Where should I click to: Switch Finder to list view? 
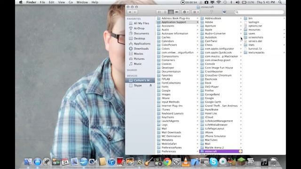(165, 12)
